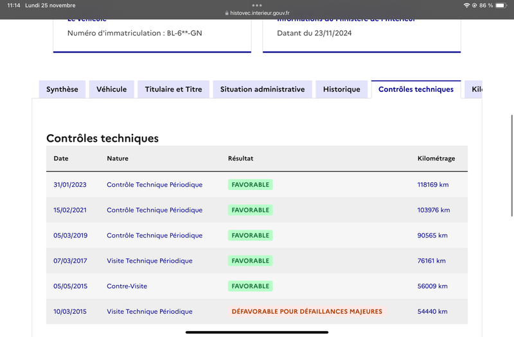
Task: Tap the padlock icon in address bar
Action: pos(227,13)
